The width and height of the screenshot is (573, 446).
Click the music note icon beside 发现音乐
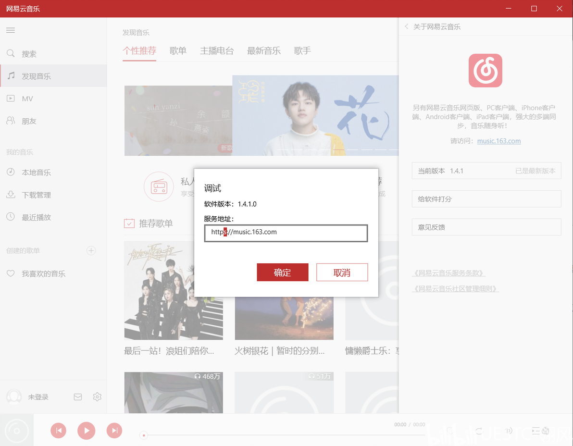(11, 75)
